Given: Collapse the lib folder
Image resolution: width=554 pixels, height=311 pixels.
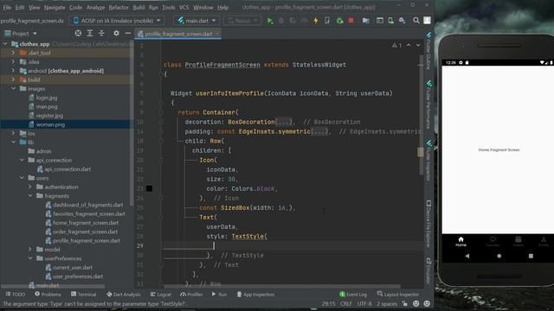Looking at the screenshot, I should [x=14, y=142].
